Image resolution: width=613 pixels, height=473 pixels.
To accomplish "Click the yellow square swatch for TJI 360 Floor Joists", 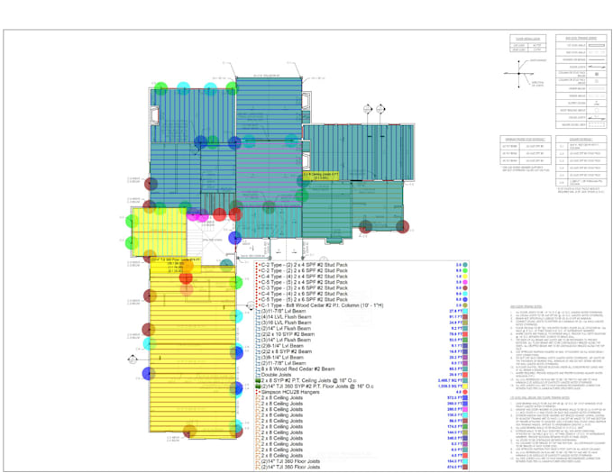I will click(465, 387).
